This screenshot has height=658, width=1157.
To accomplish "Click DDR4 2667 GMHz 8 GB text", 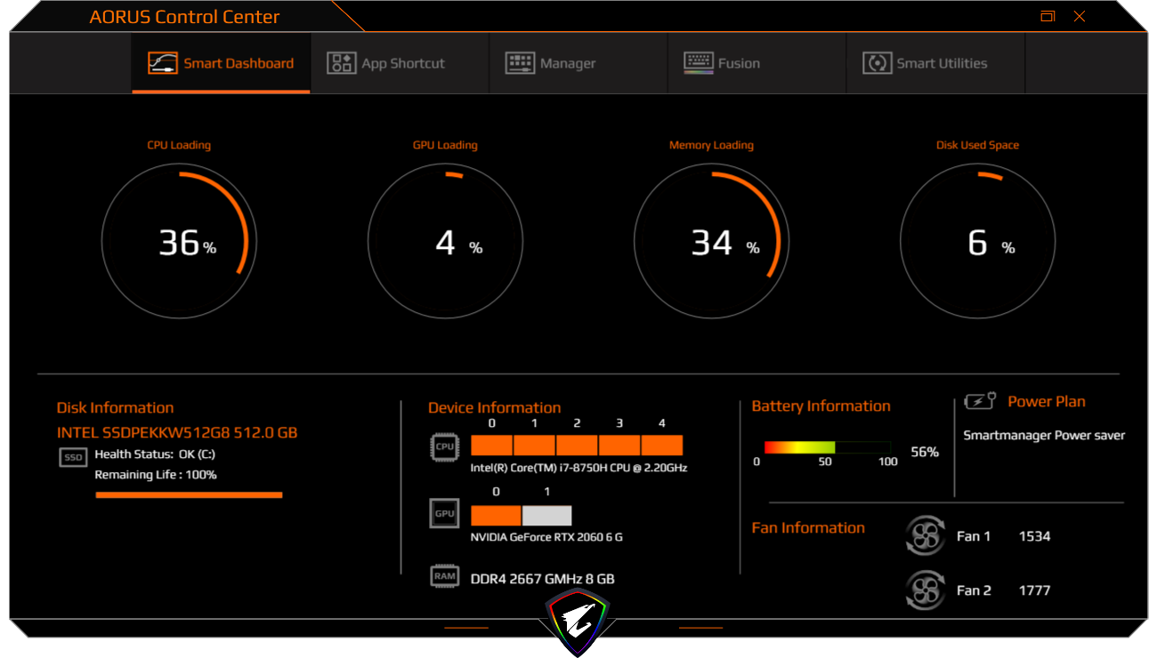I will 543,579.
